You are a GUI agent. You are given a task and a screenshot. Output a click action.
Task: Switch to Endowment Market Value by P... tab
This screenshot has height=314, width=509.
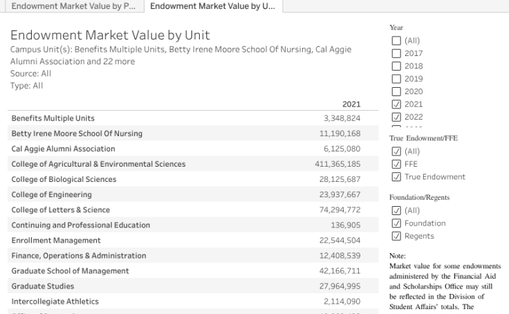coord(73,6)
